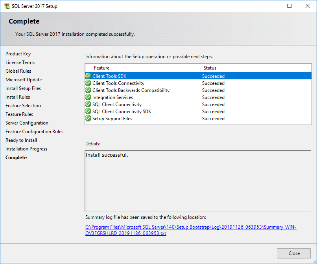
Task: Click Succeeded status for Integration Services
Action: (213, 97)
